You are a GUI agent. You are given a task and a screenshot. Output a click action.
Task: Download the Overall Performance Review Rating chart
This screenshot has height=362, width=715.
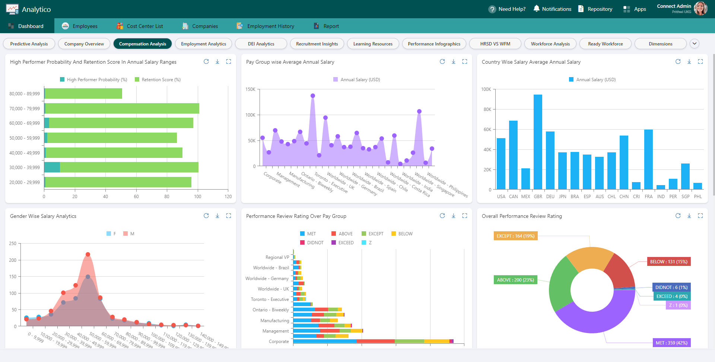pyautogui.click(x=689, y=216)
